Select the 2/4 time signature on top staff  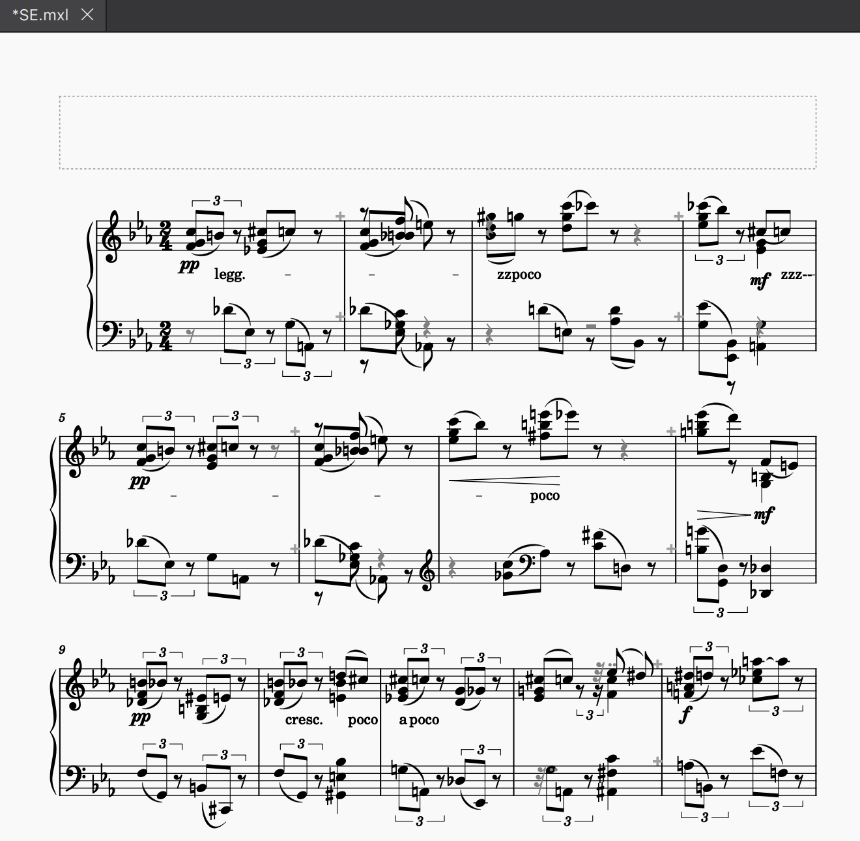165,237
